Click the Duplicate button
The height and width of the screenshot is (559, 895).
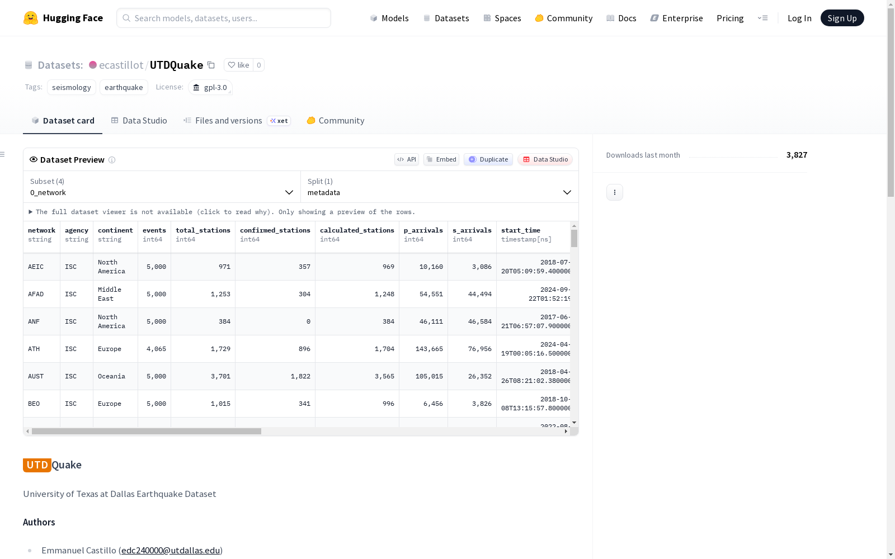[488, 159]
